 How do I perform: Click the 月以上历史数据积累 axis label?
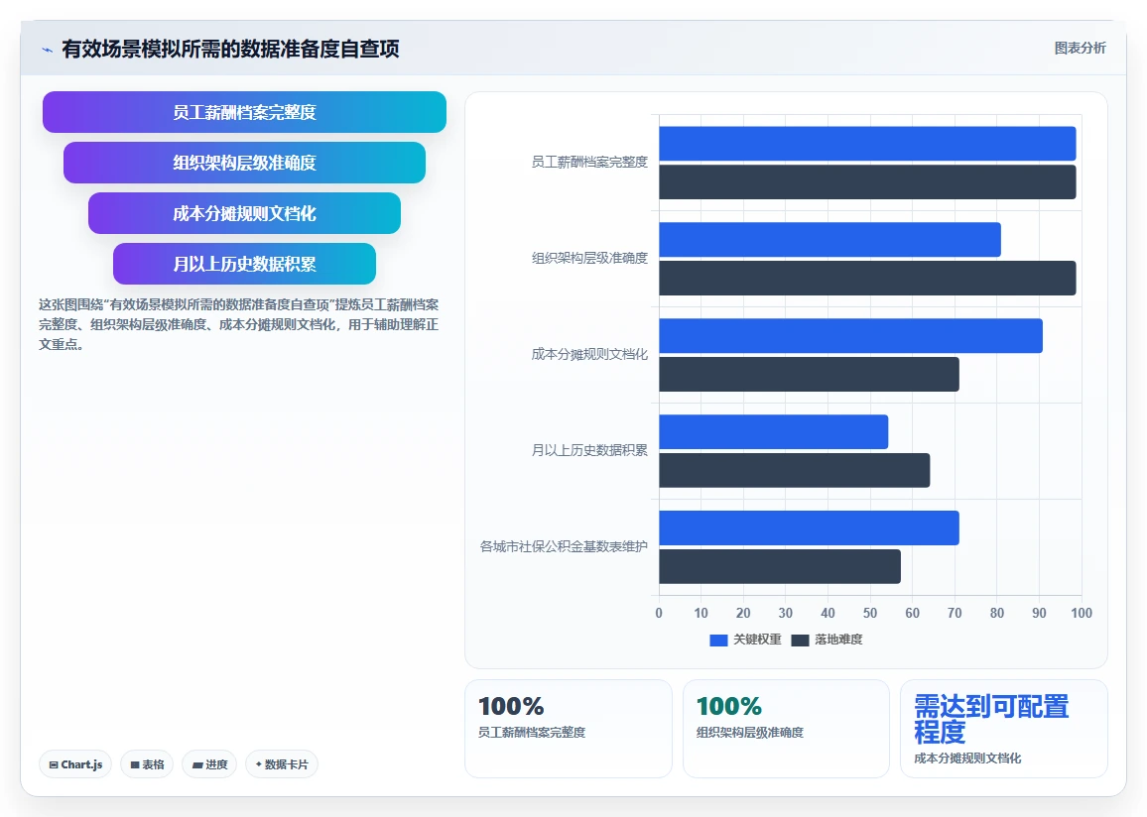coord(589,450)
